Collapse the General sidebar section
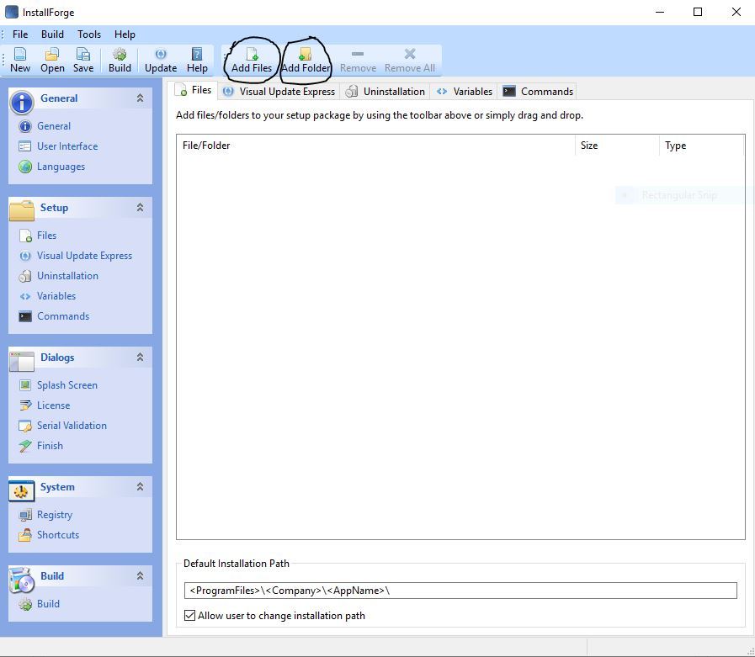This screenshot has width=755, height=657. coord(140,98)
